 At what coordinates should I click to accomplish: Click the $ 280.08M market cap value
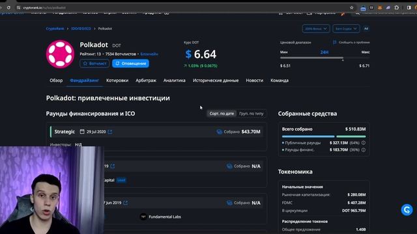[356, 194]
